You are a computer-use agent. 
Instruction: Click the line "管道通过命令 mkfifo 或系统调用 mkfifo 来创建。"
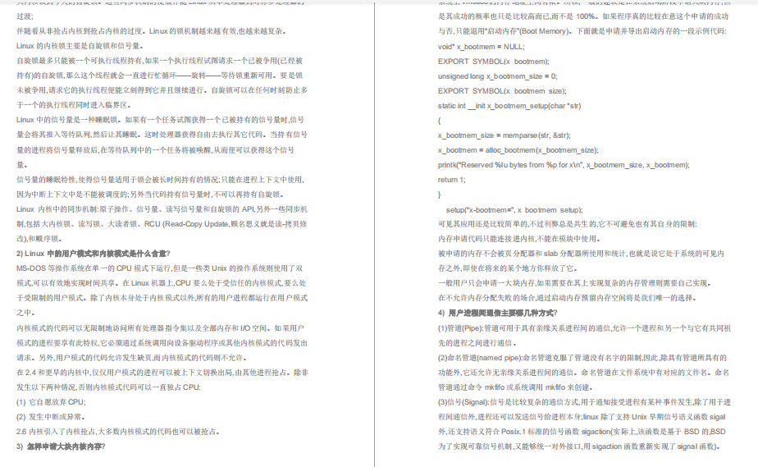click(515, 387)
